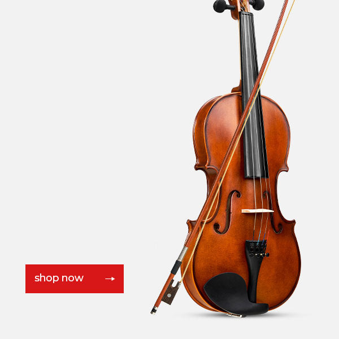Image resolution: width=339 pixels, height=339 pixels.
Task: Click the white arrow in shop now button
Action: coord(110,279)
